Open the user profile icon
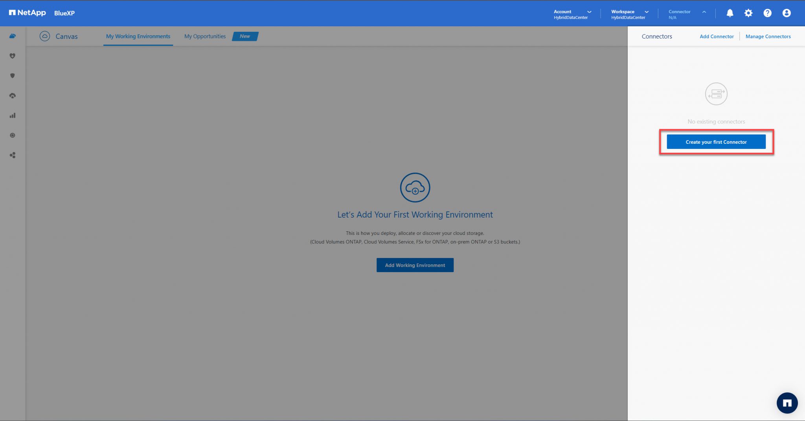This screenshot has height=421, width=805. [x=787, y=13]
